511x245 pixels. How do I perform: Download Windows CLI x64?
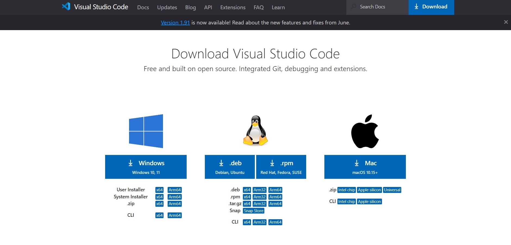pos(159,215)
